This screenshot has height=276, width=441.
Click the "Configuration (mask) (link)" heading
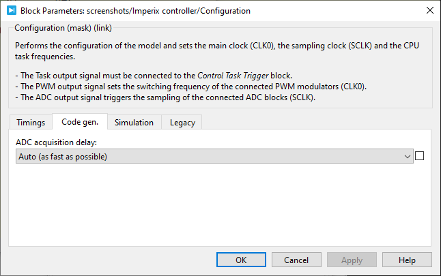coord(63,28)
